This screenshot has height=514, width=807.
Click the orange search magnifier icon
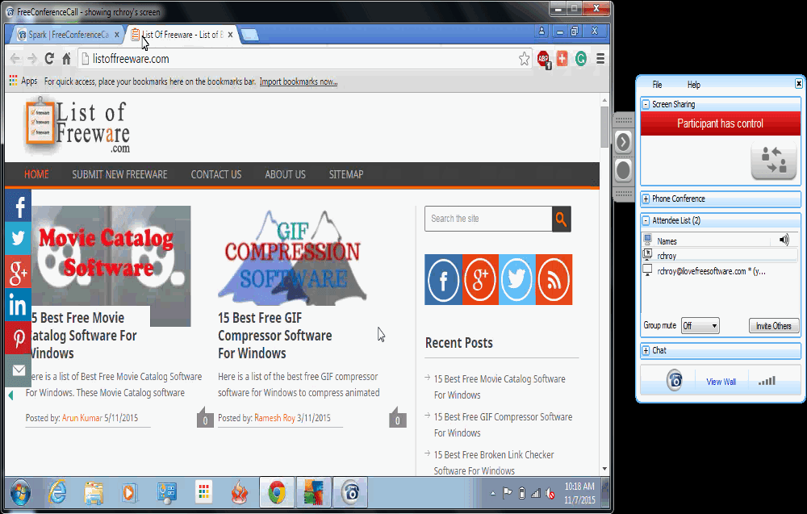[x=561, y=219]
